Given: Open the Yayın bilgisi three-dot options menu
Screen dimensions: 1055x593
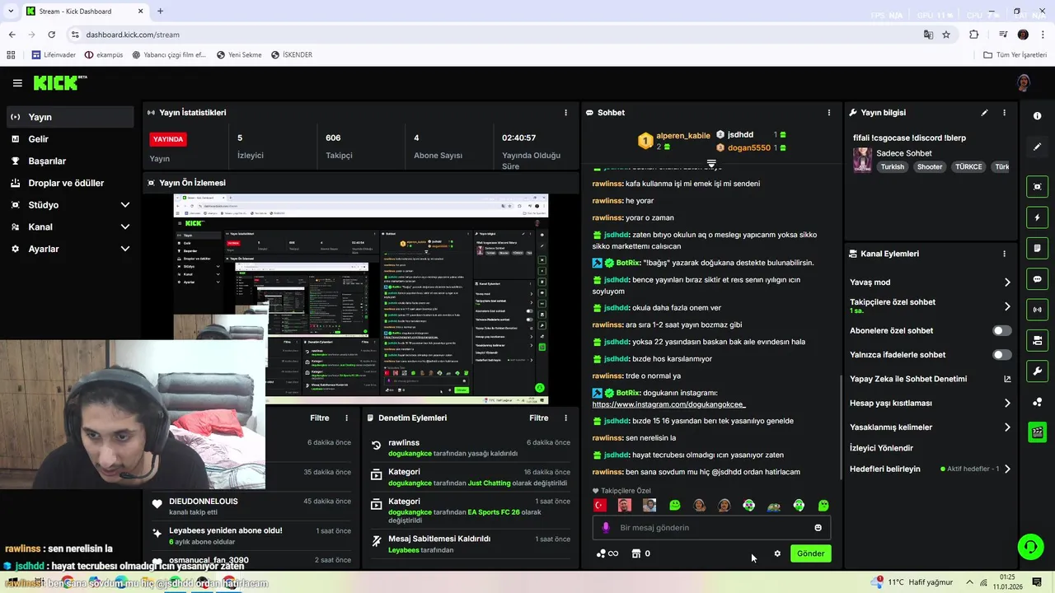Looking at the screenshot, I should pos(1004,113).
